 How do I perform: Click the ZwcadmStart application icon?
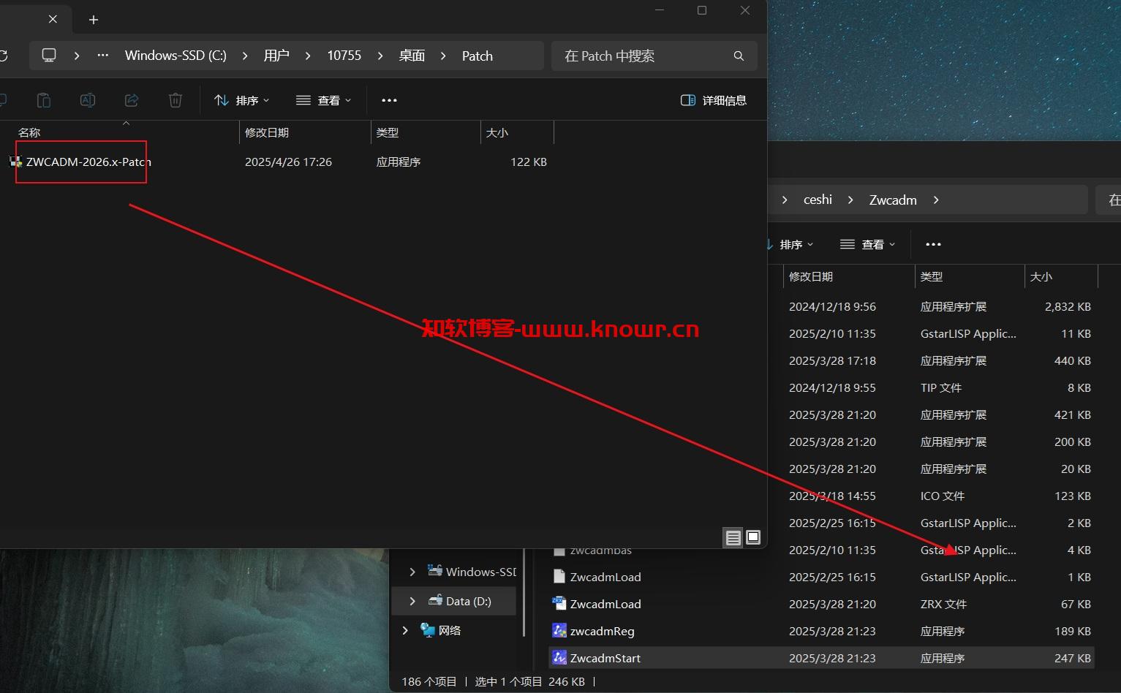click(559, 658)
